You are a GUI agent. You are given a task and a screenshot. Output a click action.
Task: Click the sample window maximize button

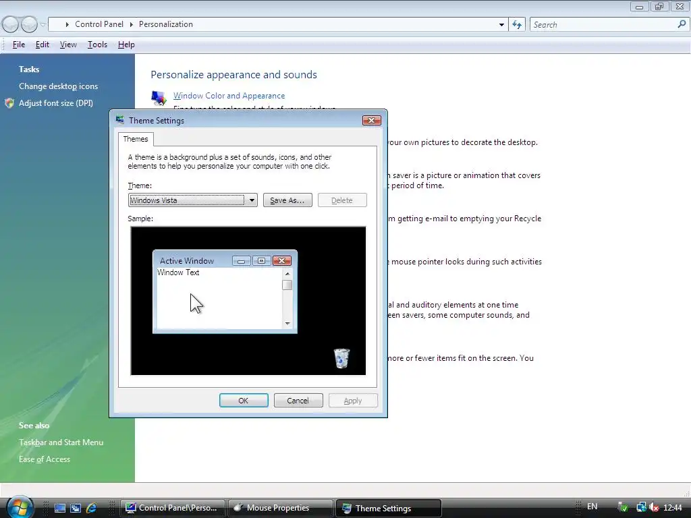pyautogui.click(x=261, y=261)
